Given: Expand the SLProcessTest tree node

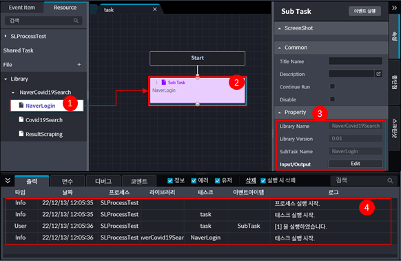Looking at the screenshot, I should (6, 36).
